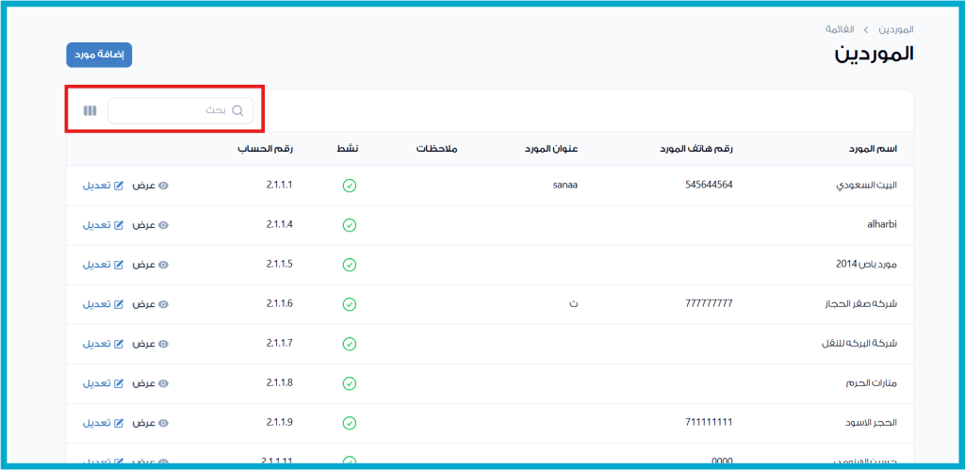Click the active check icon for الحجر الاسود
This screenshot has width=965, height=470.
coord(349,423)
